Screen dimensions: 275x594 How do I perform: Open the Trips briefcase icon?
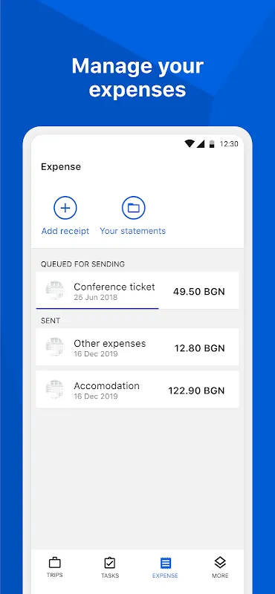pyautogui.click(x=54, y=563)
